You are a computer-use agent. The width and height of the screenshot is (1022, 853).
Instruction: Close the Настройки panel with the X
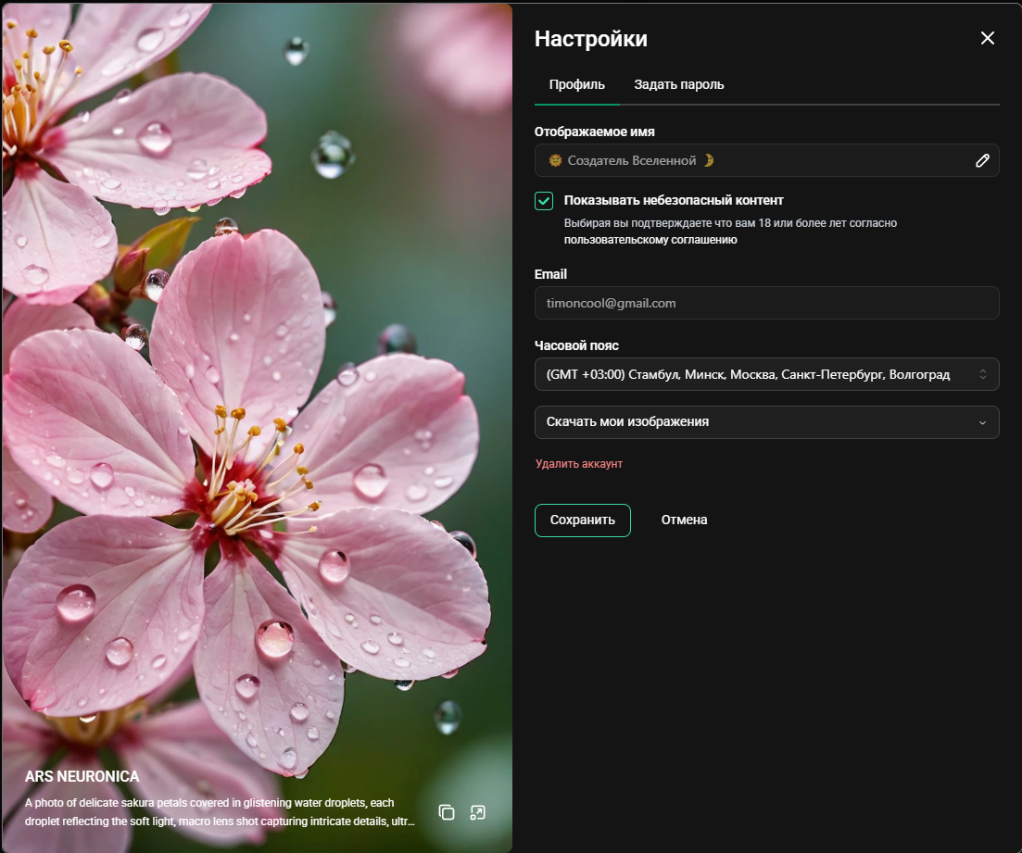(x=988, y=38)
